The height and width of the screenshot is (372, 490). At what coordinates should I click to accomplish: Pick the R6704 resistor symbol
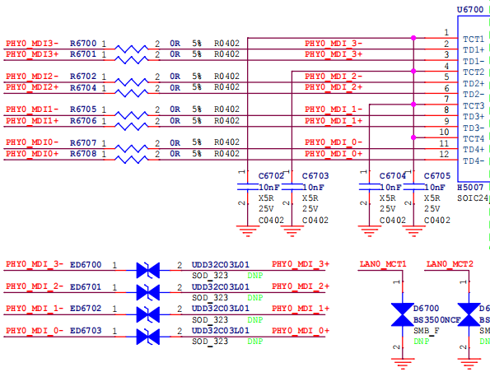(x=131, y=93)
